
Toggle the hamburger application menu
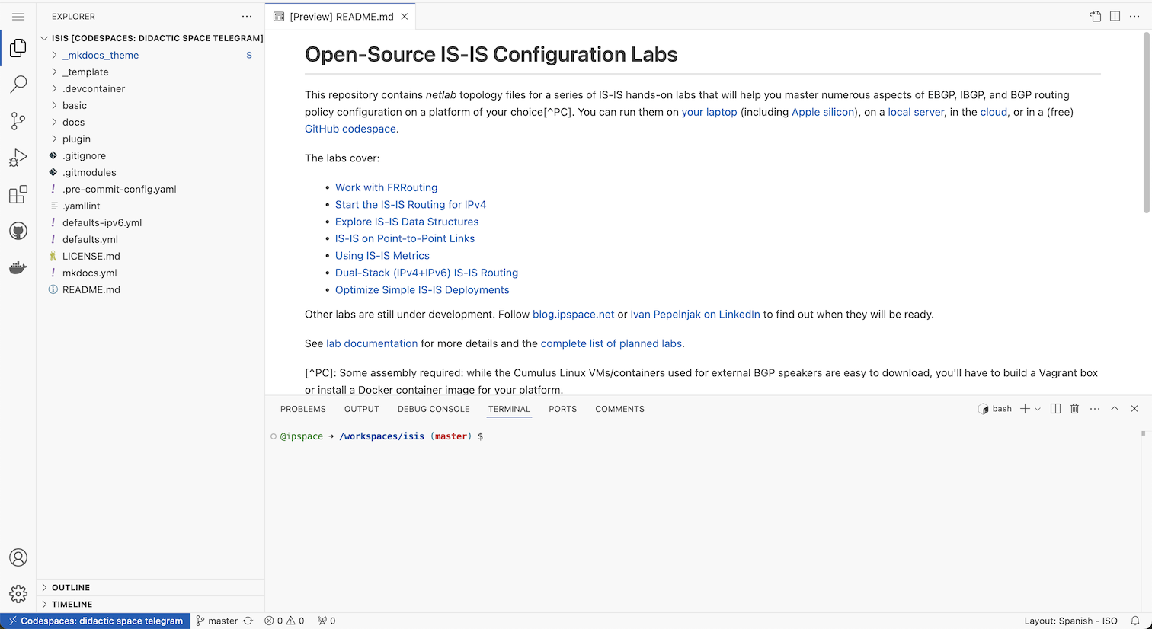pos(18,17)
